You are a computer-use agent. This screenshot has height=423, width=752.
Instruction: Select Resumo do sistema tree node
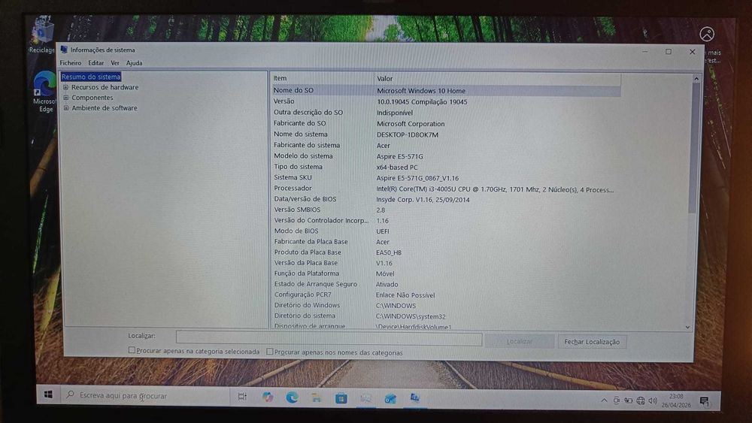coord(91,77)
